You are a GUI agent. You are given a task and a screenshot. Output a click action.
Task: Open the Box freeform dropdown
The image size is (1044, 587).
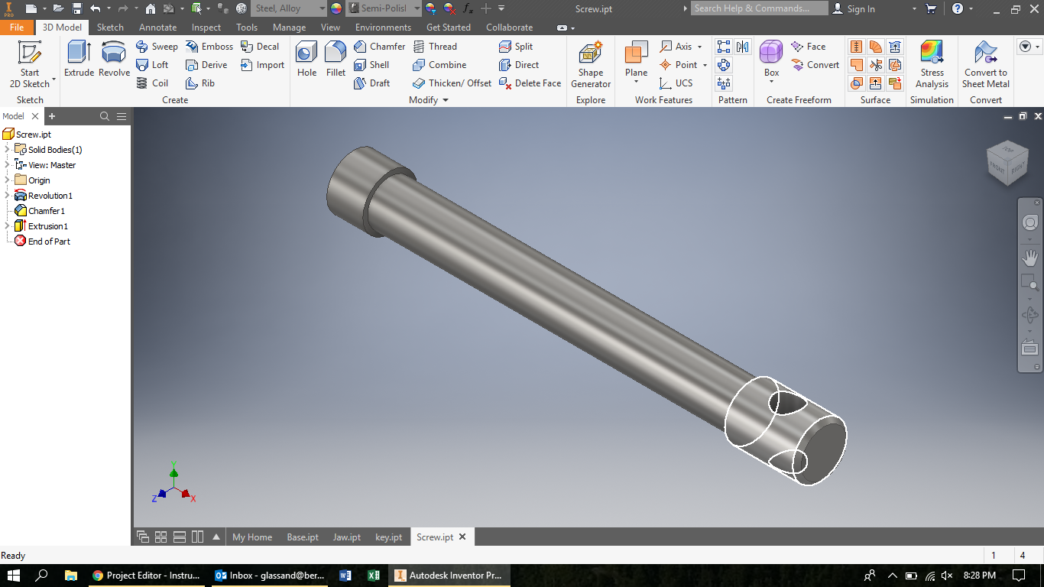click(x=771, y=82)
